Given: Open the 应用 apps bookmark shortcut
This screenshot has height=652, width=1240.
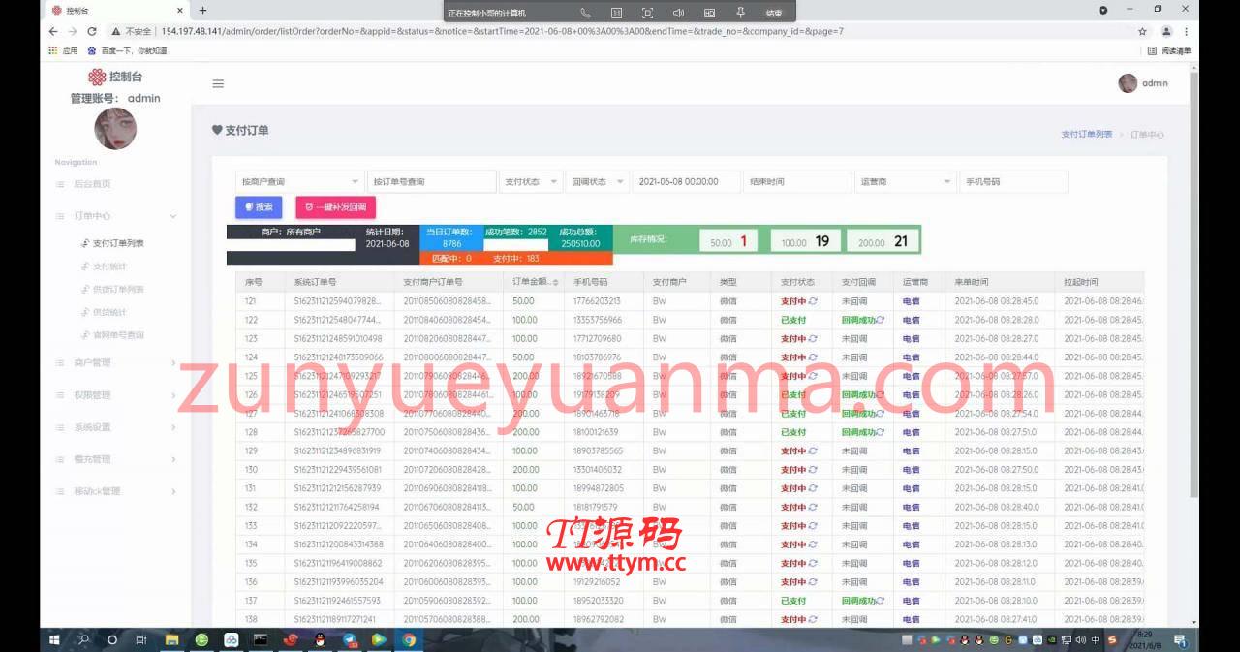Looking at the screenshot, I should (63, 50).
